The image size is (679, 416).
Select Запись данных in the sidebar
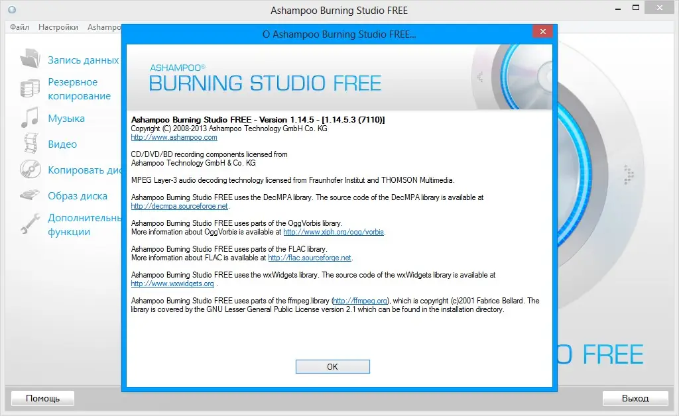click(x=83, y=60)
